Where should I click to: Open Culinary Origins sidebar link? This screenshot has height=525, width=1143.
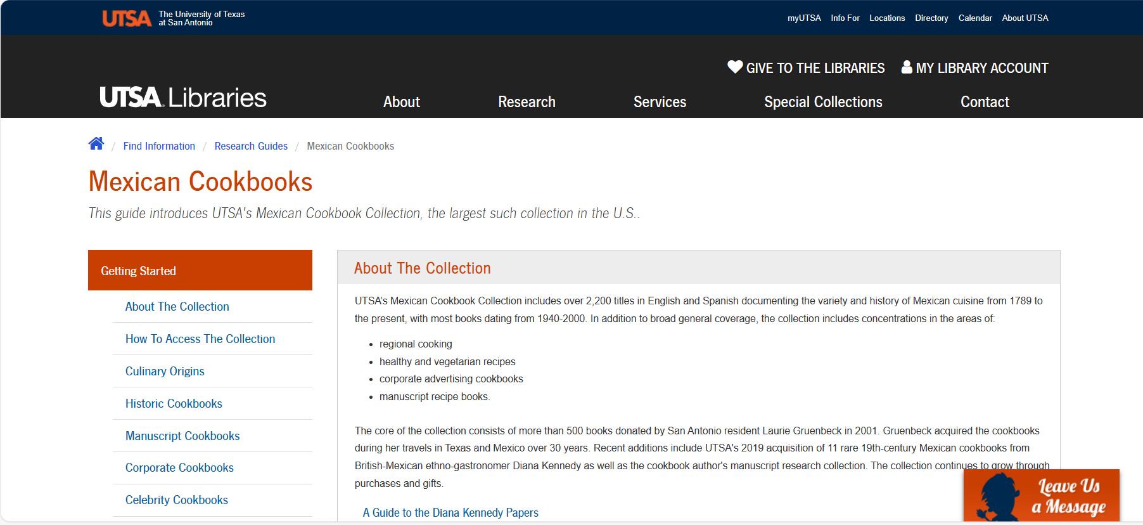pyautogui.click(x=165, y=371)
